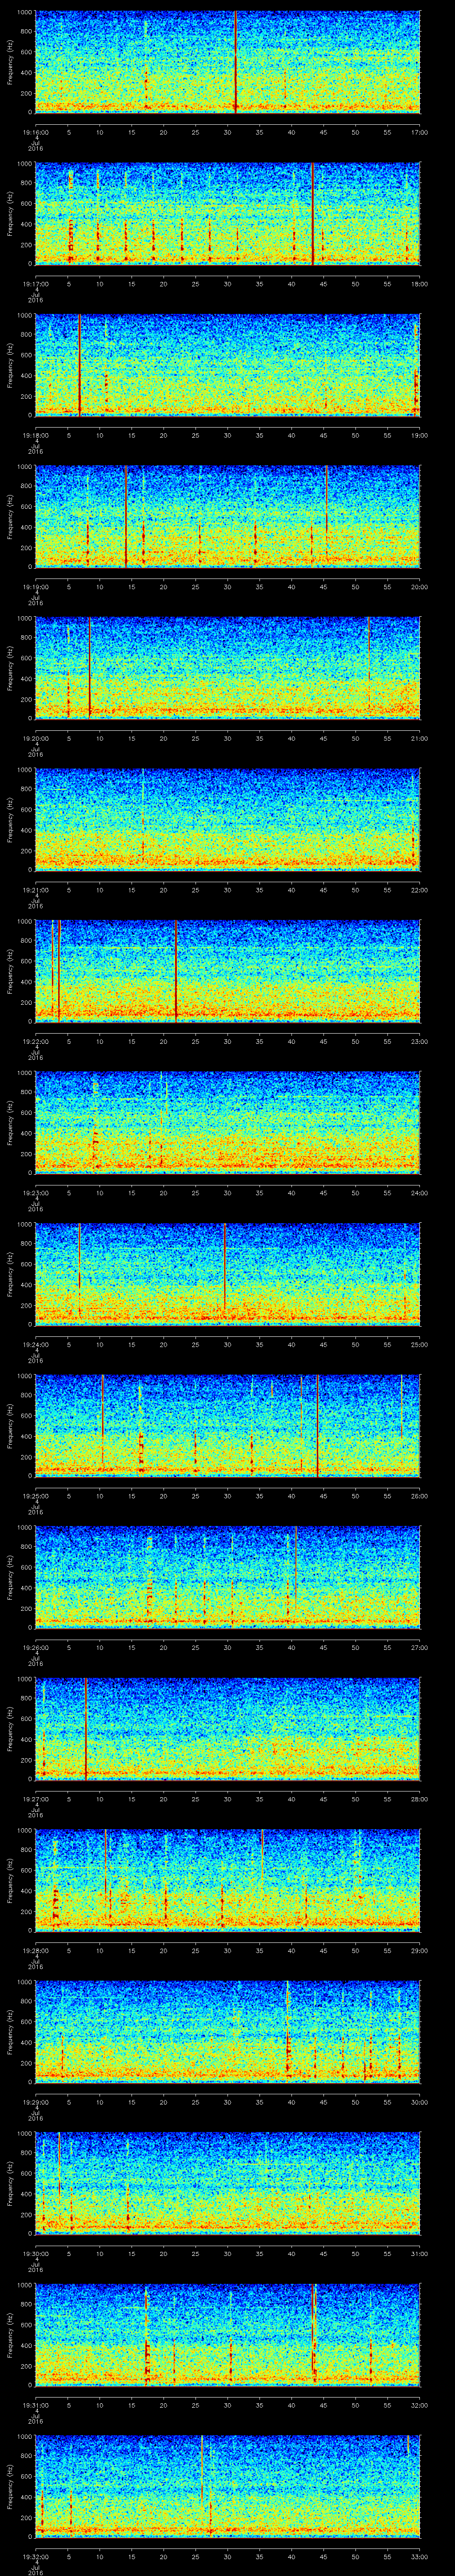
Task: Click the broadband spike near 8 seconds in 19:27 panel
Action: point(86,1728)
